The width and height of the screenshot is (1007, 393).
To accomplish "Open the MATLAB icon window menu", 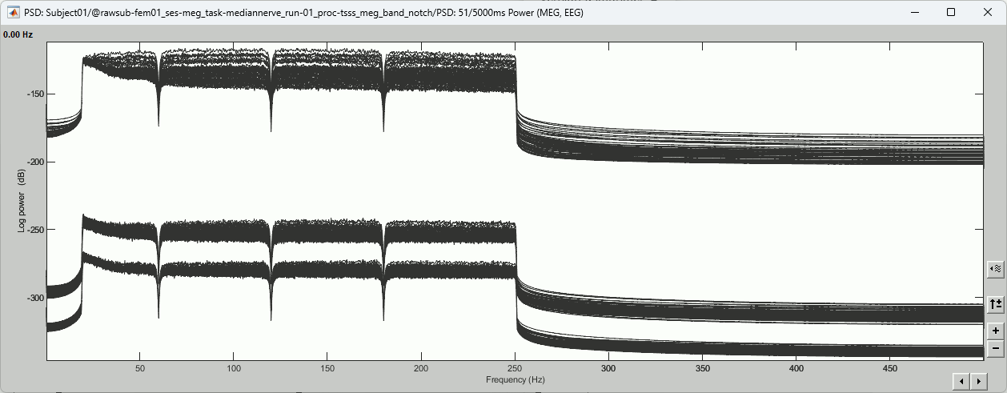I will pyautogui.click(x=14, y=12).
